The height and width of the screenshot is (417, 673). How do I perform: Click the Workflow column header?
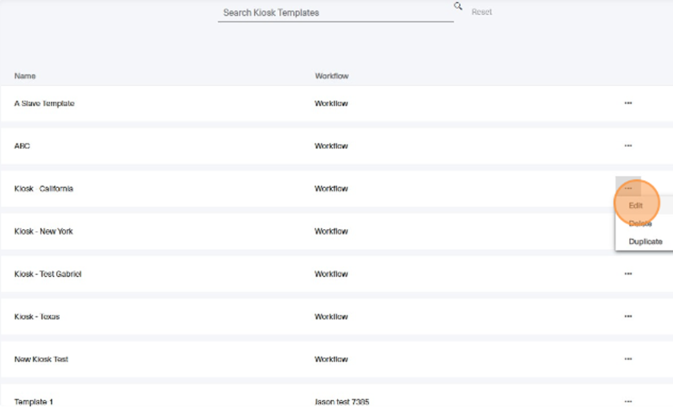pos(331,76)
